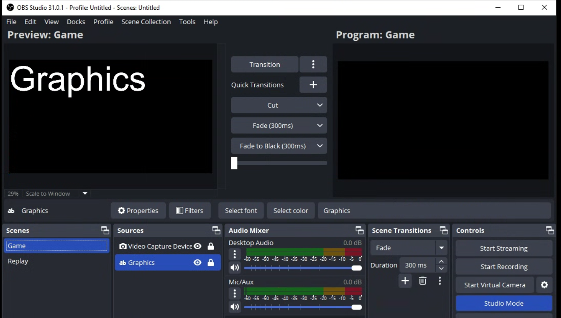
Task: Open the Scene Collection menu
Action: [x=146, y=22]
